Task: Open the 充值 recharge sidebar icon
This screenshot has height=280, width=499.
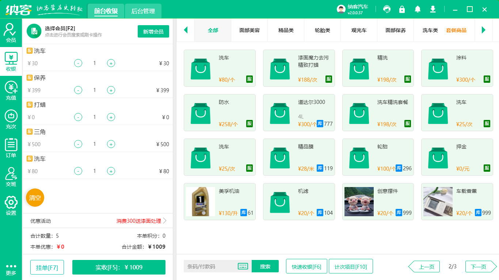Action: click(11, 90)
